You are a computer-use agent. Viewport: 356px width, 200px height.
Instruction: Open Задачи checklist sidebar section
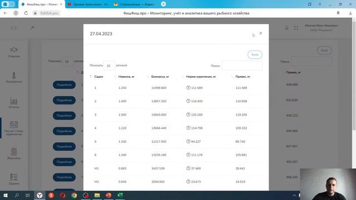[14, 179]
